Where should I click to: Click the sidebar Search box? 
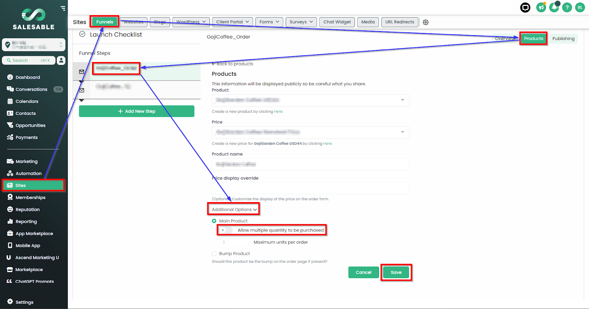[x=29, y=60]
